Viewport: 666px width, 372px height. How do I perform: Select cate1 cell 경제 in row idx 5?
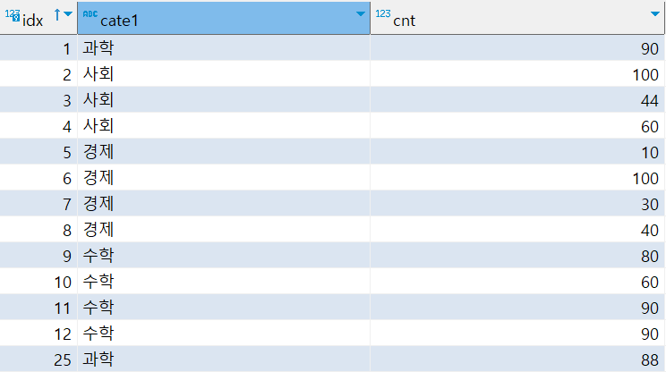(x=224, y=151)
